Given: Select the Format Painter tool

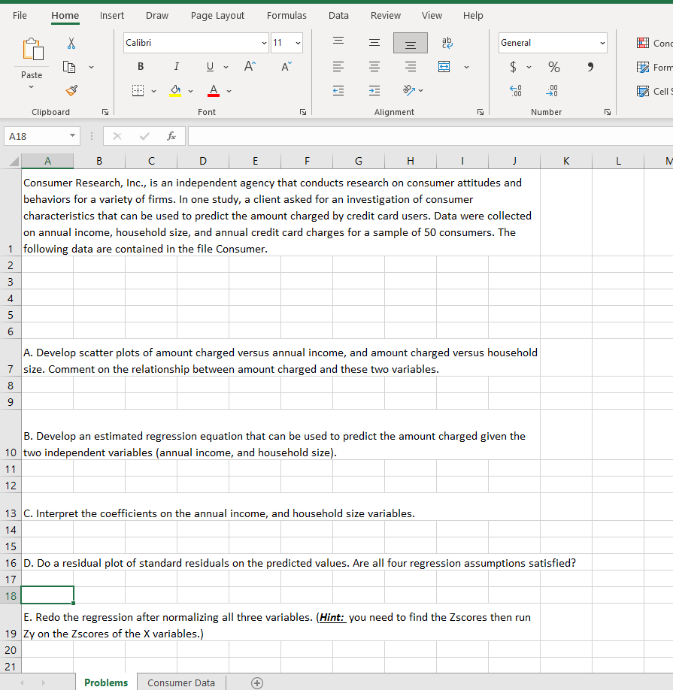Looking at the screenshot, I should 71,90.
